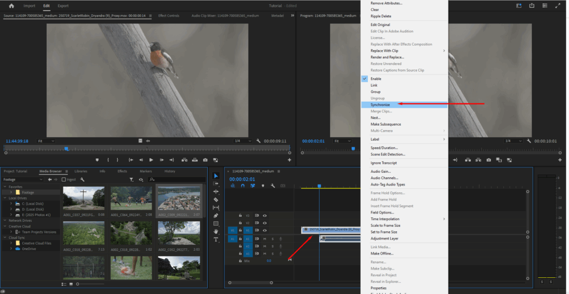This screenshot has width=569, height=294.
Task: Open Source monitor button editor plus
Action: [x=290, y=160]
